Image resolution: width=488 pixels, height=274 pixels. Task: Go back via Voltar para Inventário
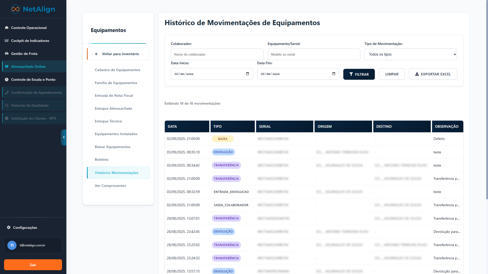click(118, 54)
